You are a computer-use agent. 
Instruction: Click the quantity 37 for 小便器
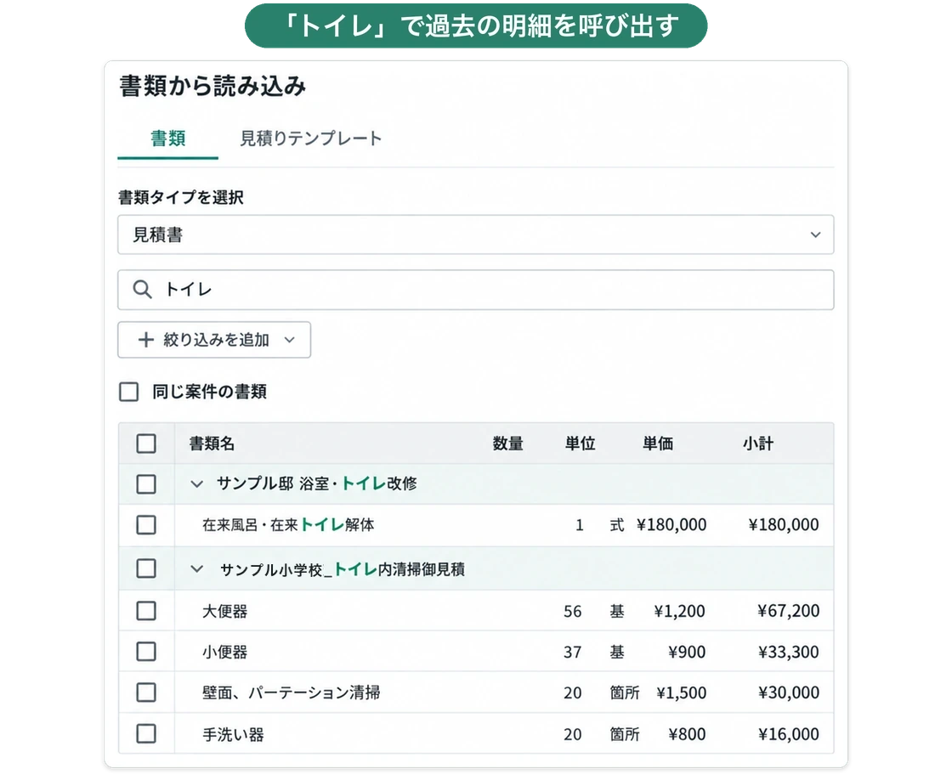tap(573, 652)
